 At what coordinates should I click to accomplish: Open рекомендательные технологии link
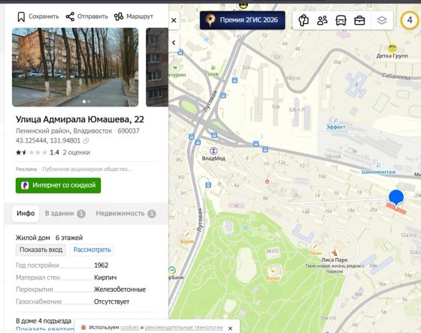[183, 327]
